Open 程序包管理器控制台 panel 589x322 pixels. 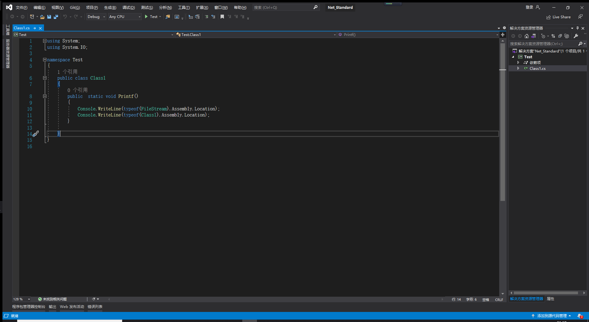click(29, 307)
